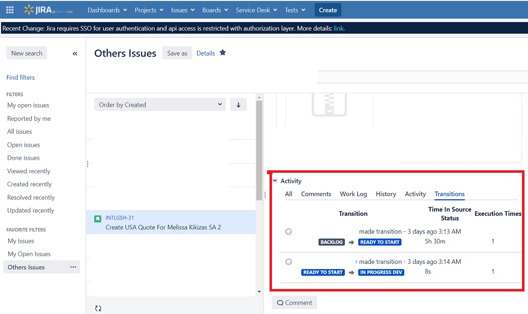Select the Reported by me filter
The width and height of the screenshot is (528, 314).
point(29,119)
